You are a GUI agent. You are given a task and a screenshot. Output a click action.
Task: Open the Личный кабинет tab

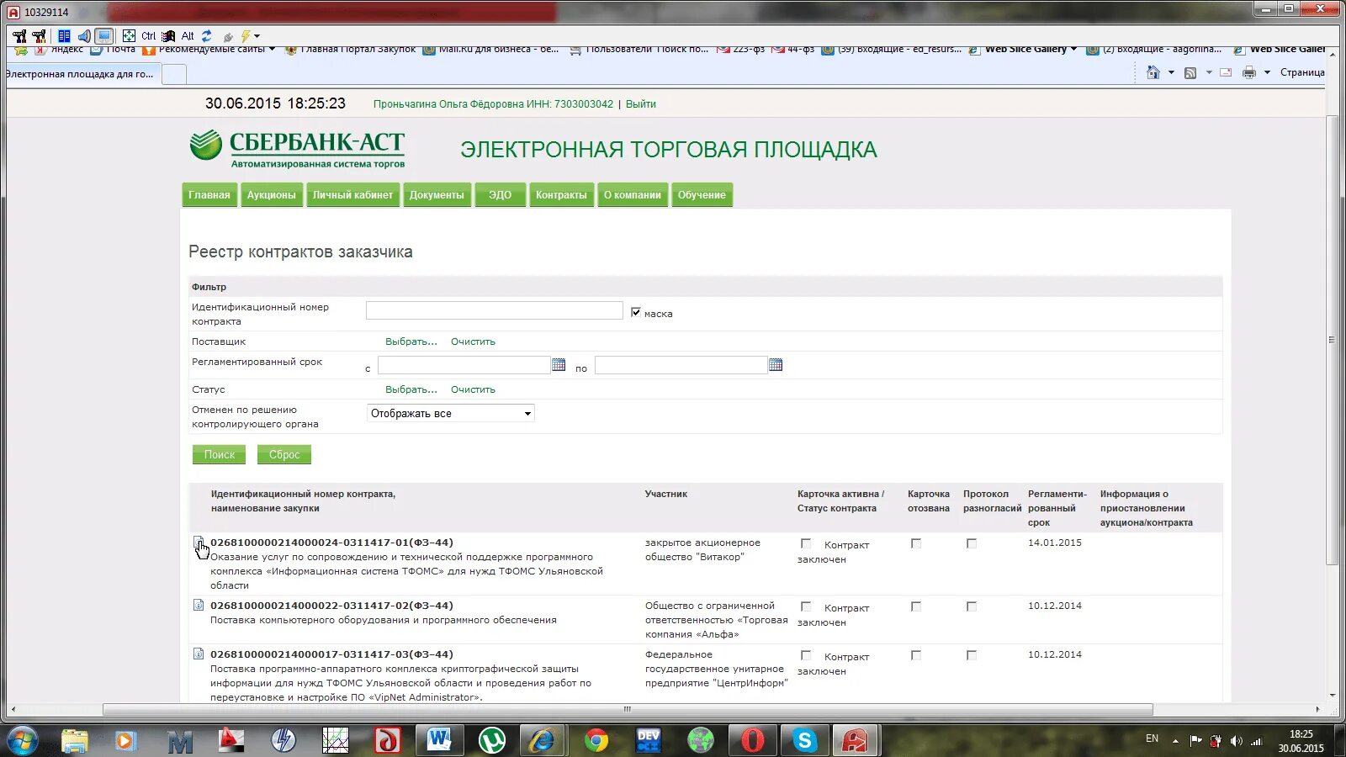click(x=352, y=195)
